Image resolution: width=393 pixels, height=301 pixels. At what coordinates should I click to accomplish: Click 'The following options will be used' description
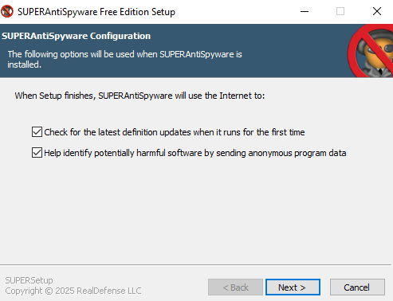(x=124, y=59)
